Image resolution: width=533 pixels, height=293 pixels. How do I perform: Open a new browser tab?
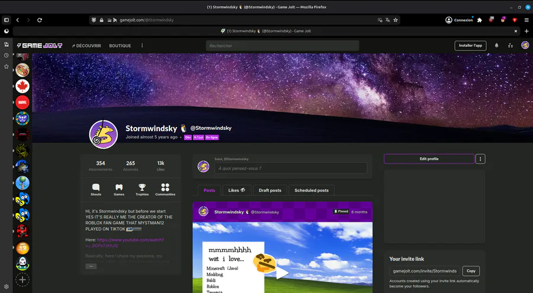pyautogui.click(x=526, y=31)
